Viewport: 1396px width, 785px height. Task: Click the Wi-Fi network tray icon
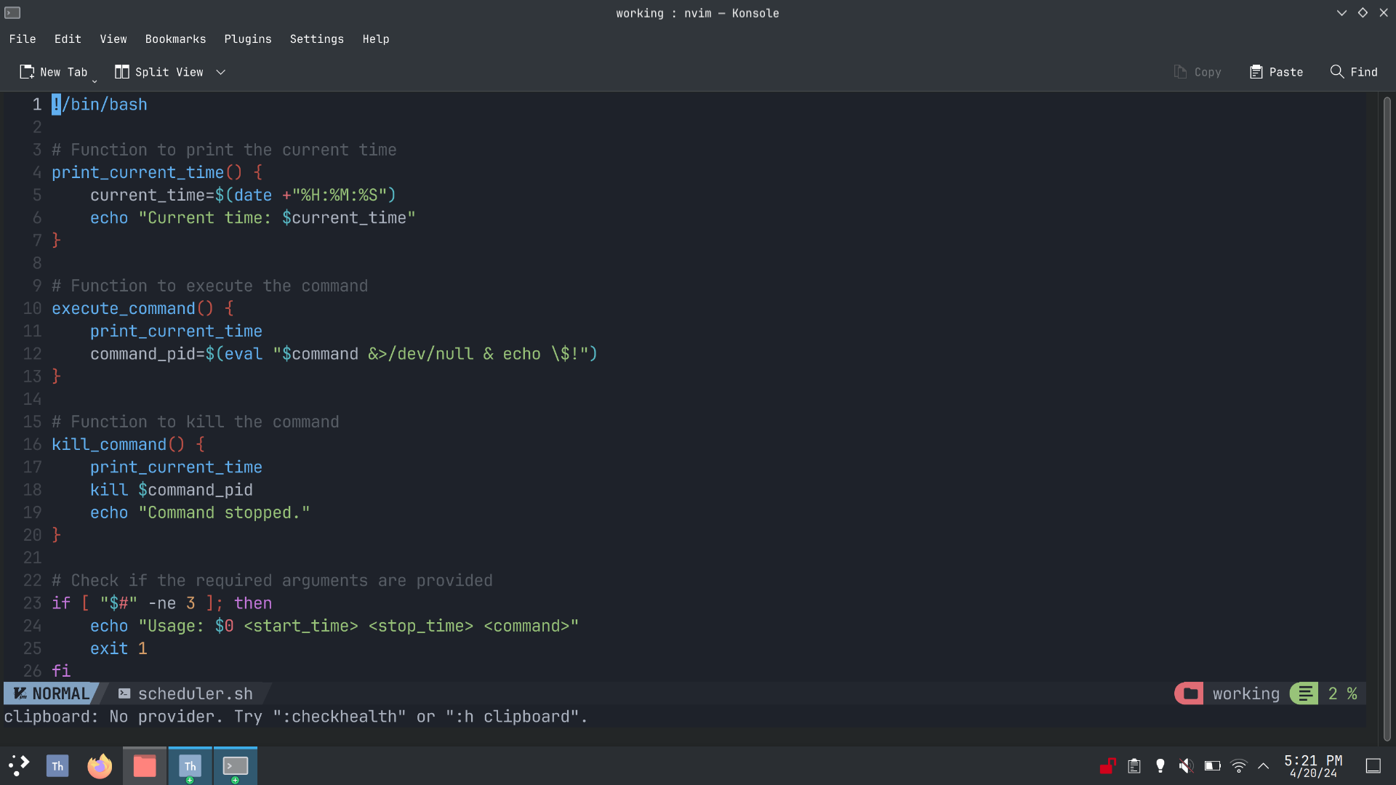coord(1238,766)
